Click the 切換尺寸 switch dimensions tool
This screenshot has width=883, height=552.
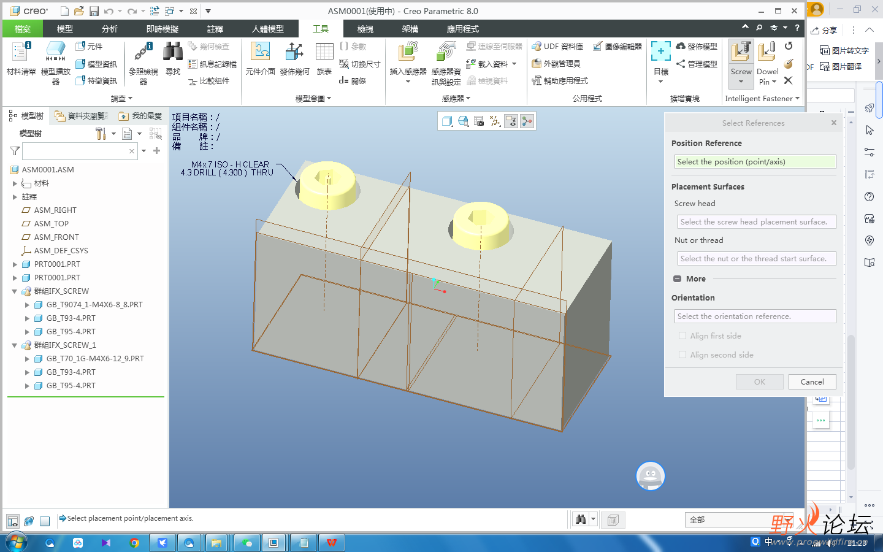pyautogui.click(x=360, y=64)
